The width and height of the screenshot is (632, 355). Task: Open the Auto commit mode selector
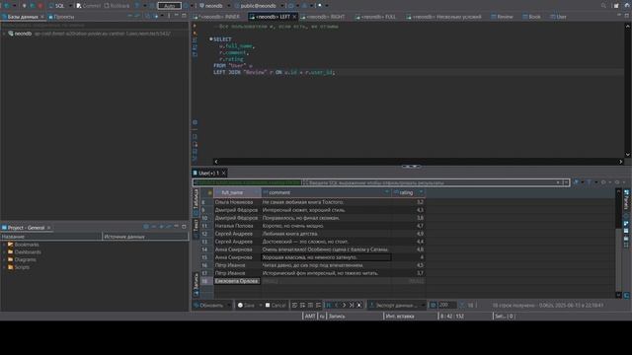point(169,6)
